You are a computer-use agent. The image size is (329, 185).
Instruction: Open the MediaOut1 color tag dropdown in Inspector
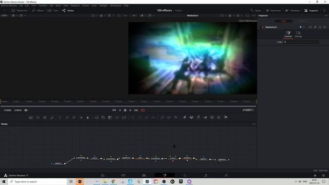[302, 27]
